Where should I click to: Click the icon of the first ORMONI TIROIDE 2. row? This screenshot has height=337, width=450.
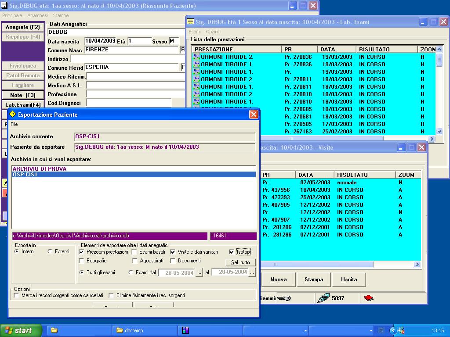pos(196,57)
